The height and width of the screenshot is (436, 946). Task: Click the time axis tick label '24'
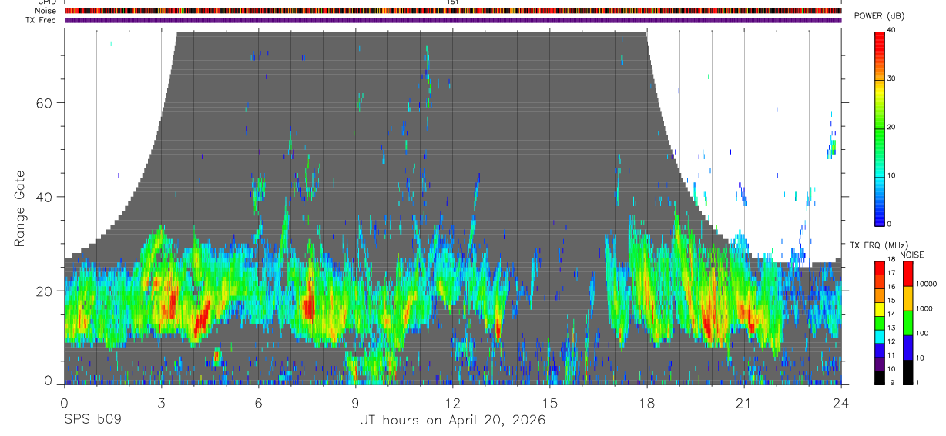[840, 403]
